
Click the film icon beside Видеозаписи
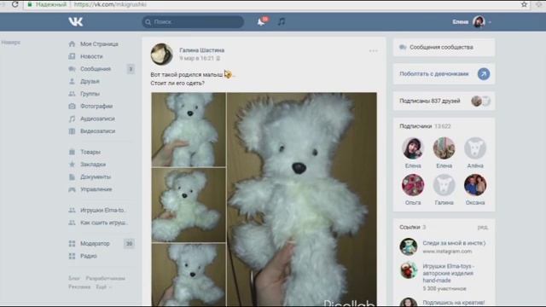[x=72, y=131]
